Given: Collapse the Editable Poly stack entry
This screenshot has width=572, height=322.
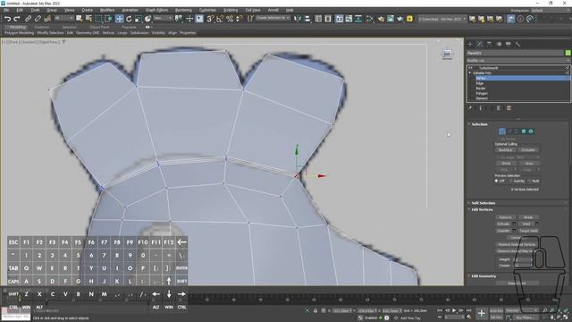Looking at the screenshot, I should [x=470, y=73].
